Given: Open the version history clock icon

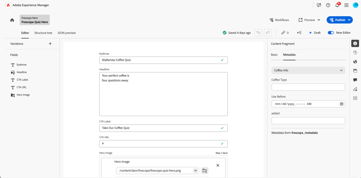Looking at the screenshot, I should (355, 52).
